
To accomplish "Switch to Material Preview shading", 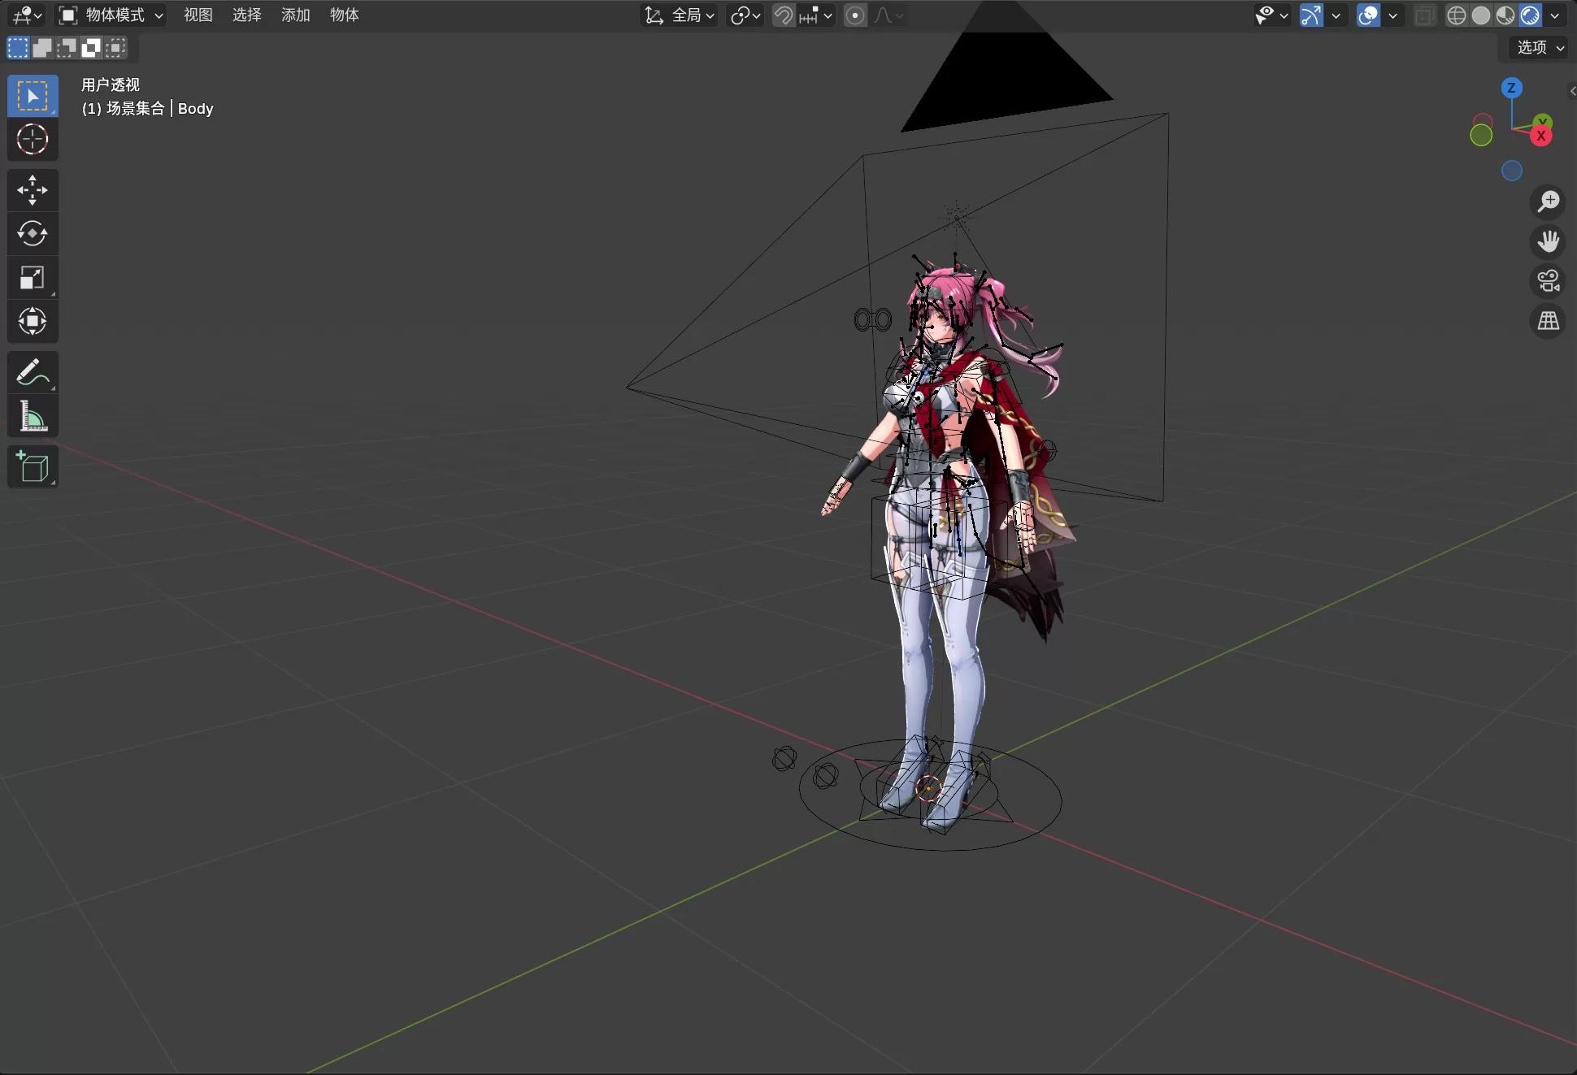I will (1505, 15).
